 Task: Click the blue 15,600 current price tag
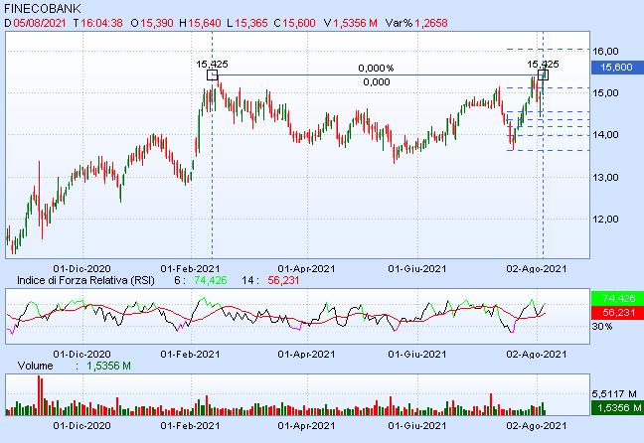617,68
